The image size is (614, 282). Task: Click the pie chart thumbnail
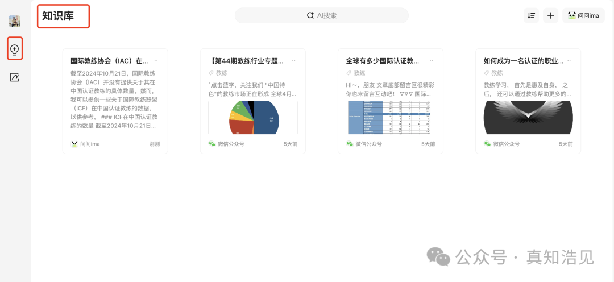point(253,118)
